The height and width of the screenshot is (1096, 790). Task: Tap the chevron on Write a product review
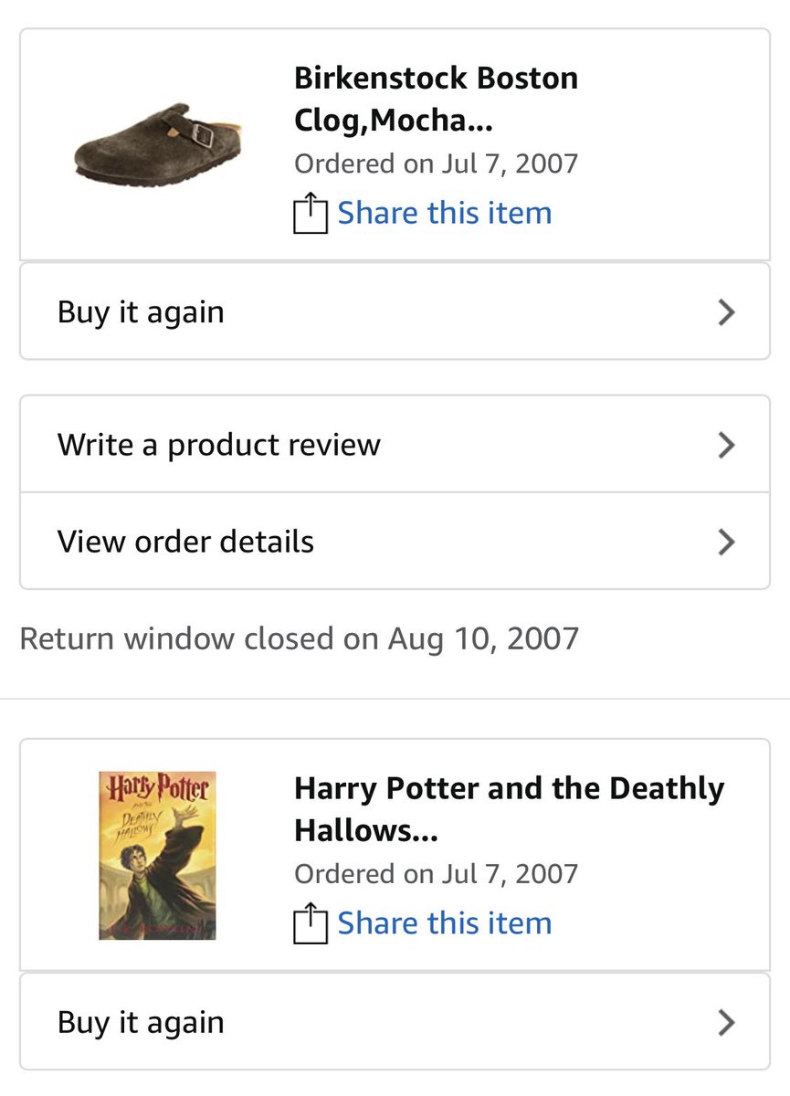(726, 445)
